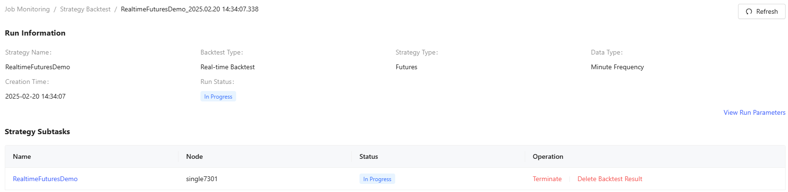Open Strategy Backtest breadcrumb link
This screenshot has height=192, width=788.
tap(85, 9)
